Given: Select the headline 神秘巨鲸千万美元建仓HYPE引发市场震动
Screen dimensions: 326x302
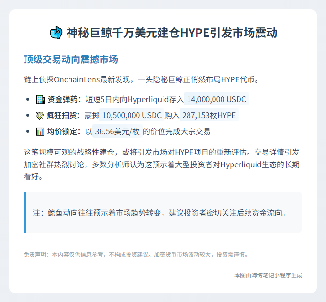Looking at the screenshot, I should 172,33.
